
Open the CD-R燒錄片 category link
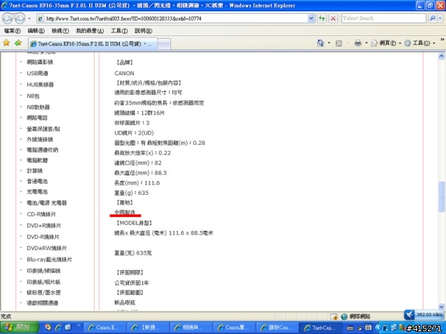click(41, 214)
